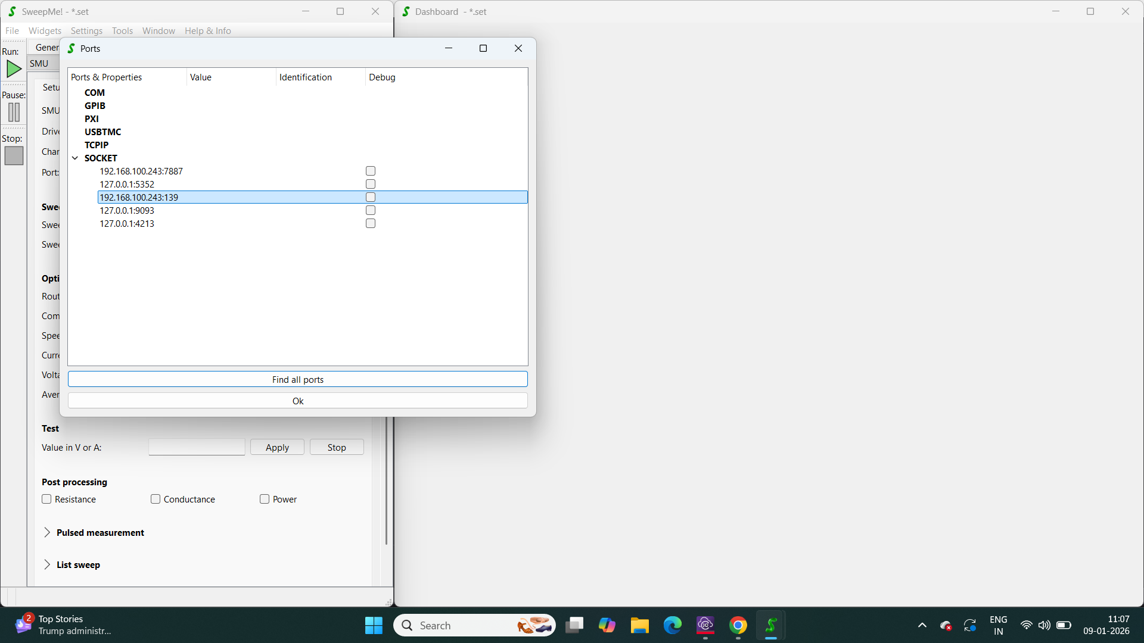Viewport: 1144px width, 643px height.
Task: Collapse the SOCKET tree node
Action: 75,158
